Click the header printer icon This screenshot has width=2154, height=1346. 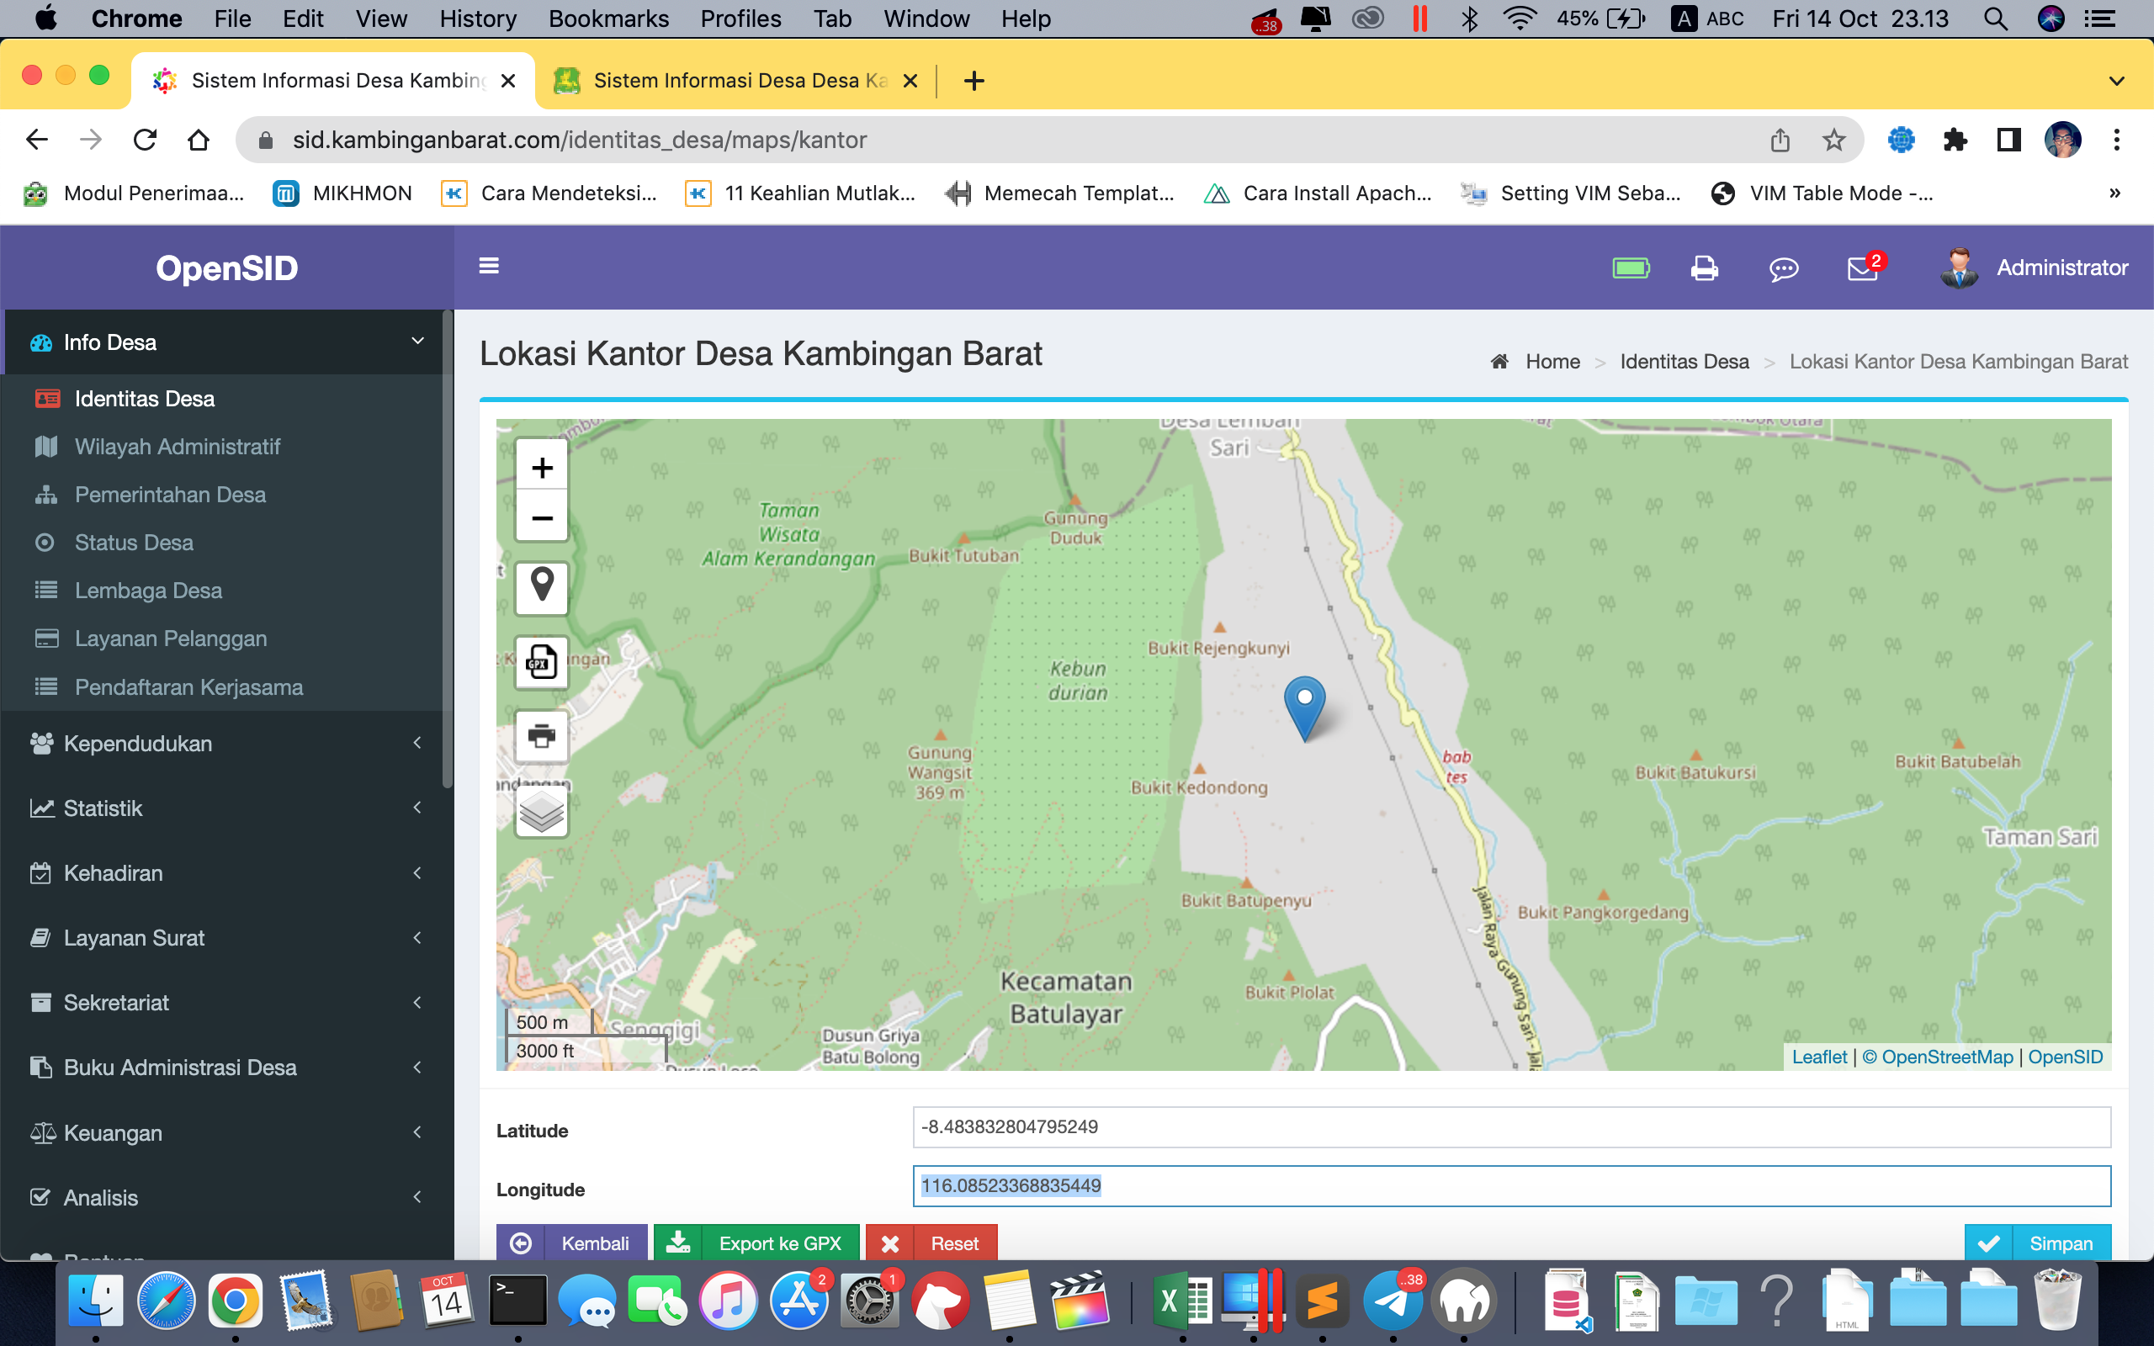[x=1704, y=268]
